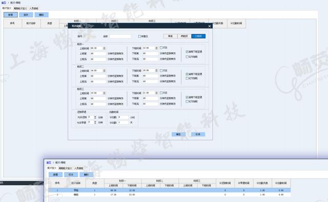Click 时段三 上班后 minutes field
The width and height of the screenshot is (328, 202).
[98, 104]
